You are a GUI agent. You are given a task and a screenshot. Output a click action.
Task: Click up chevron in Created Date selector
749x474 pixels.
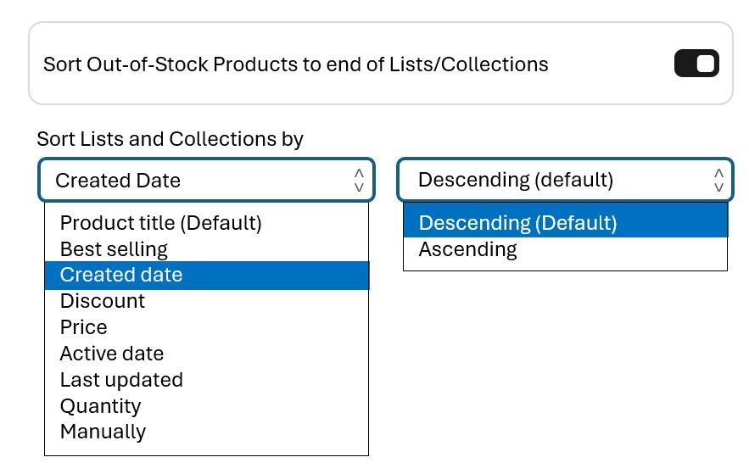click(359, 173)
